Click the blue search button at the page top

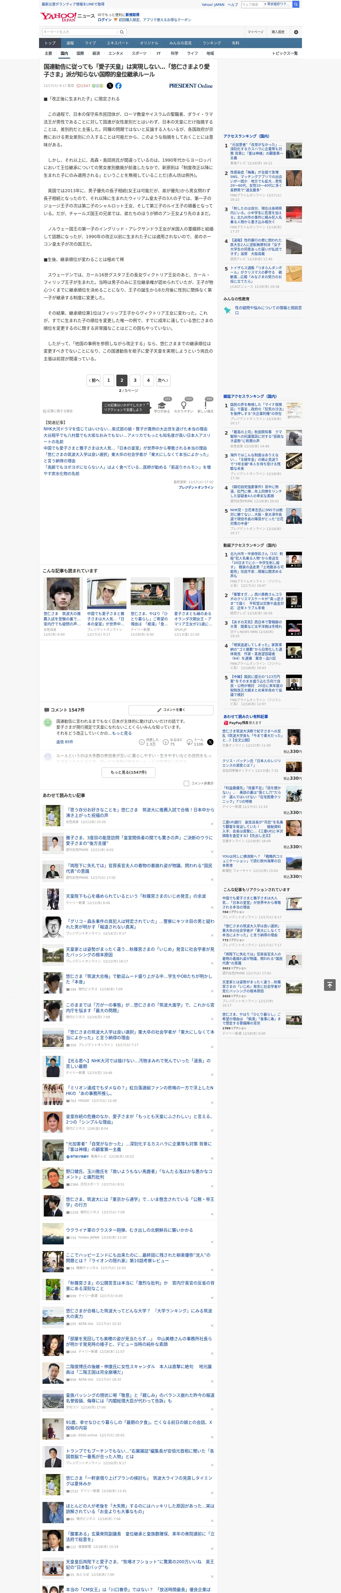pos(296,4)
